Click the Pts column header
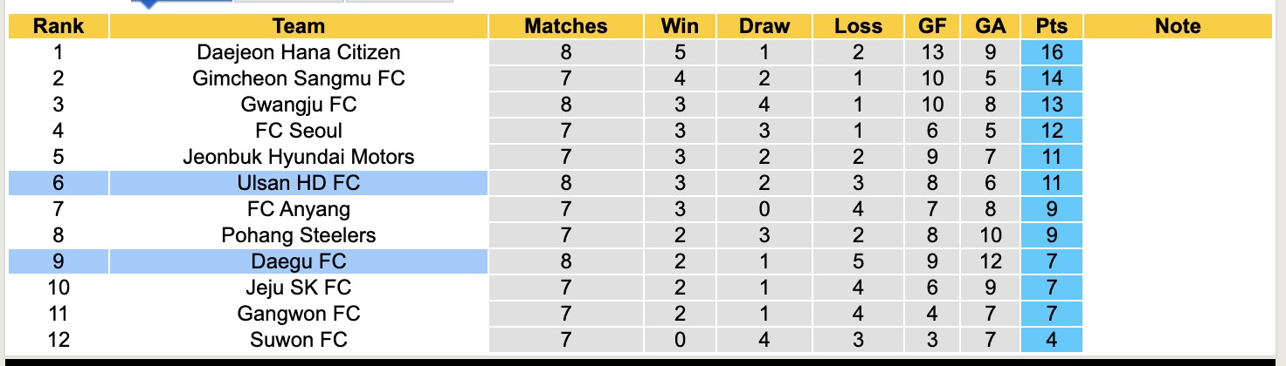 pos(1052,26)
